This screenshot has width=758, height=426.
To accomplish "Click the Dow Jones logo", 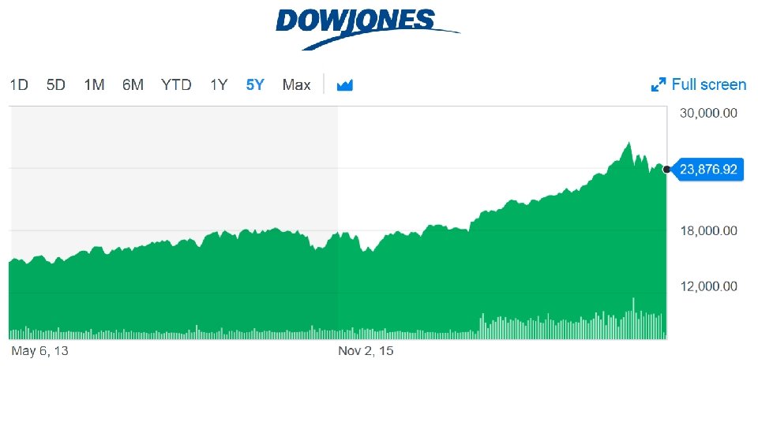I will coord(367,28).
